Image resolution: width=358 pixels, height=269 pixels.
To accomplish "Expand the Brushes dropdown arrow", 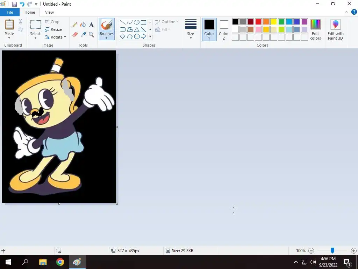I will click(x=106, y=38).
